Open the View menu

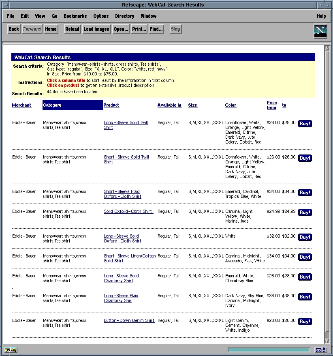pyautogui.click(x=40, y=16)
